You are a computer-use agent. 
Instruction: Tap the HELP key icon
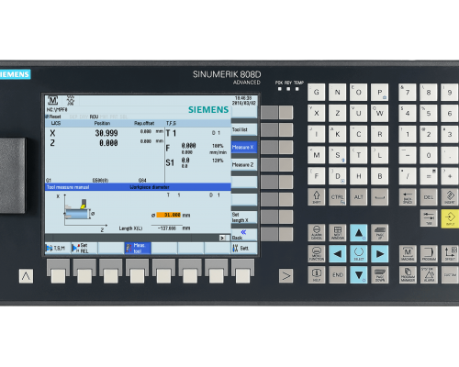tap(317, 274)
